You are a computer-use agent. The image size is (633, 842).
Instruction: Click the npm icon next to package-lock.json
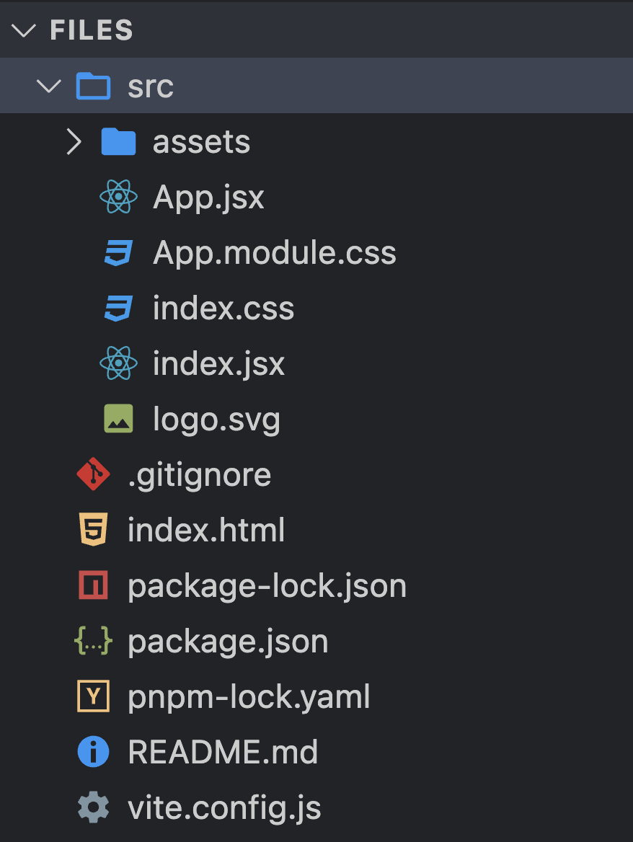tap(93, 585)
